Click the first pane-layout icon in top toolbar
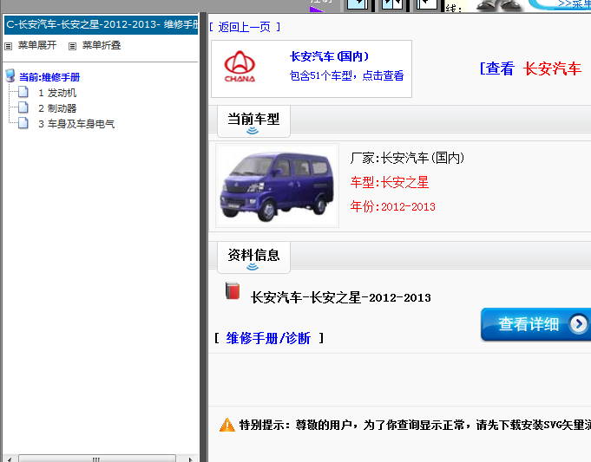 (x=358, y=3)
